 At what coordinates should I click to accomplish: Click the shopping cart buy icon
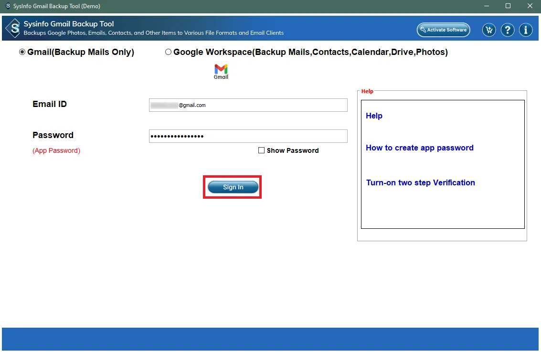click(x=489, y=30)
